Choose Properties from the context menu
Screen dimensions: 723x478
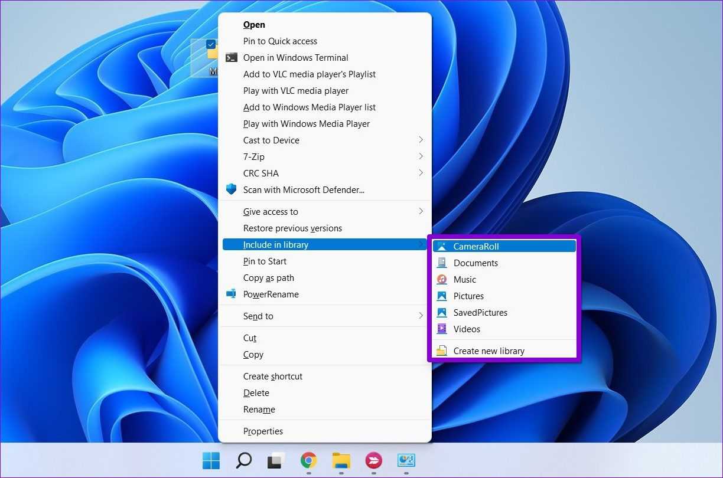tap(263, 431)
